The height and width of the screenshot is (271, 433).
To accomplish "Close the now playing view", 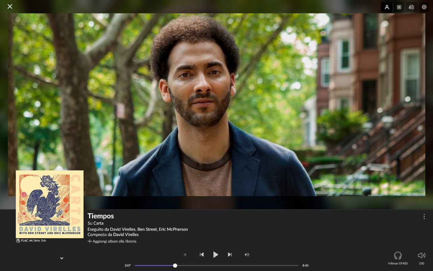I will click(10, 6).
